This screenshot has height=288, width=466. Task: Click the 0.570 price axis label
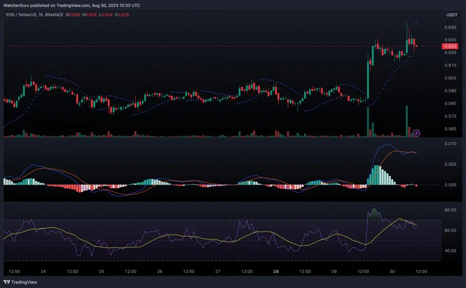(x=450, y=116)
